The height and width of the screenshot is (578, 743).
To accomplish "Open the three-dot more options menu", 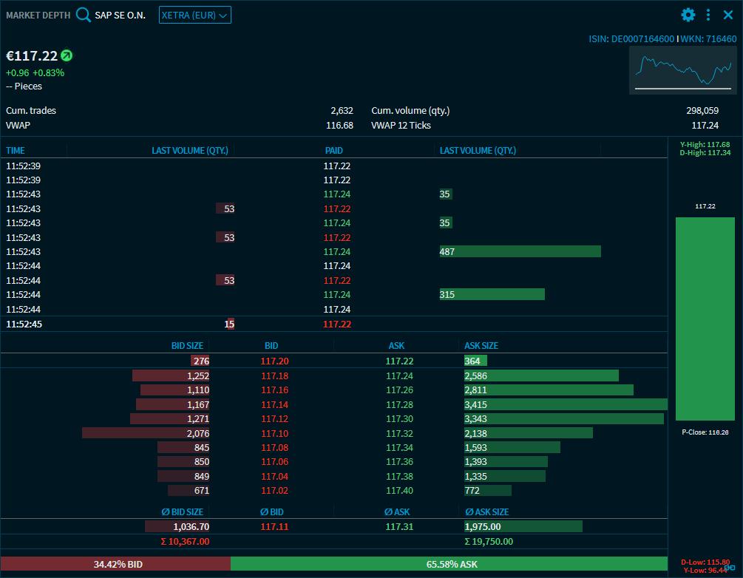I will [708, 15].
